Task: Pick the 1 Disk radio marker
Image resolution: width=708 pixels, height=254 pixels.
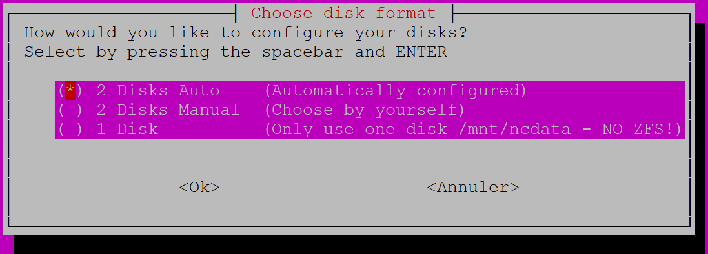Action: point(70,130)
